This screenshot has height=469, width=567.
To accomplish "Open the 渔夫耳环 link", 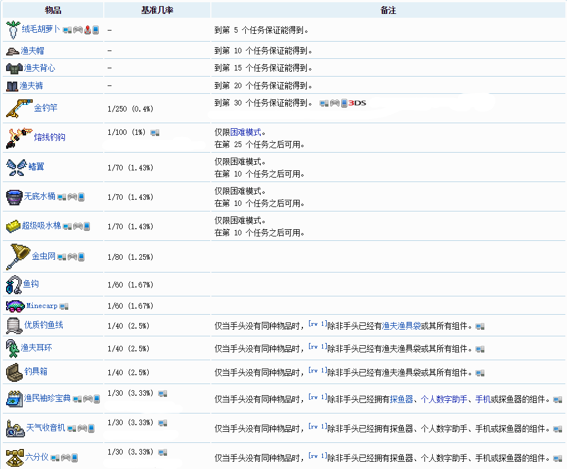I will pos(36,347).
